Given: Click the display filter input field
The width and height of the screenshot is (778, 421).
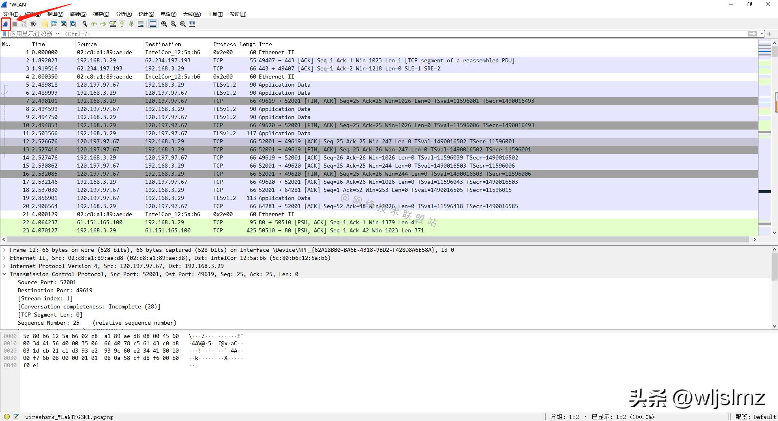Looking at the screenshot, I should [365, 34].
